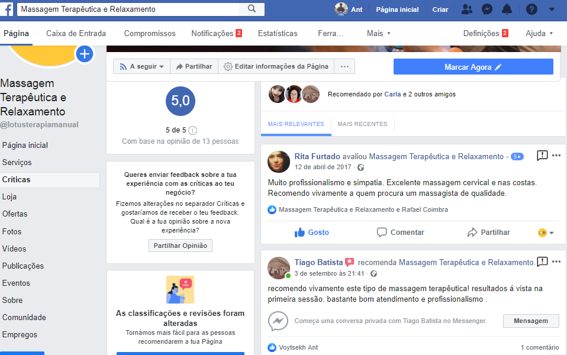Click the blue plus icon on profile picture

coord(85,54)
